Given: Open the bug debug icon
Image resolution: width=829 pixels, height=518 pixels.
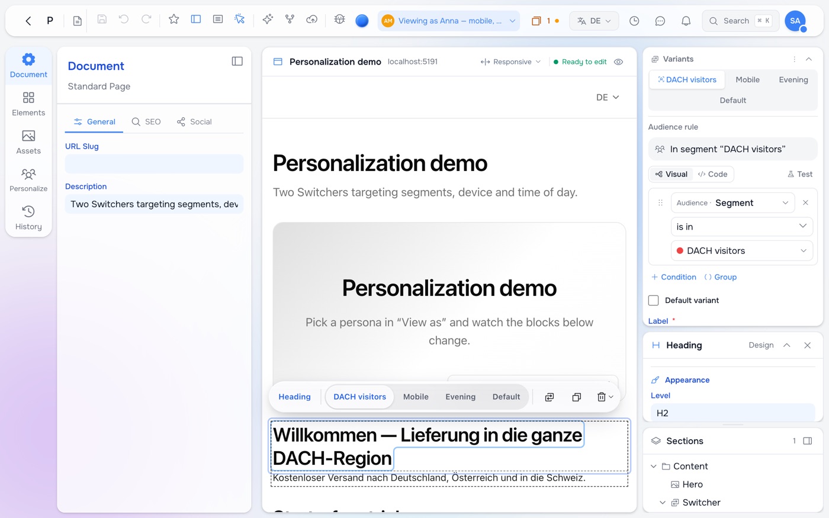Looking at the screenshot, I should click(x=339, y=20).
